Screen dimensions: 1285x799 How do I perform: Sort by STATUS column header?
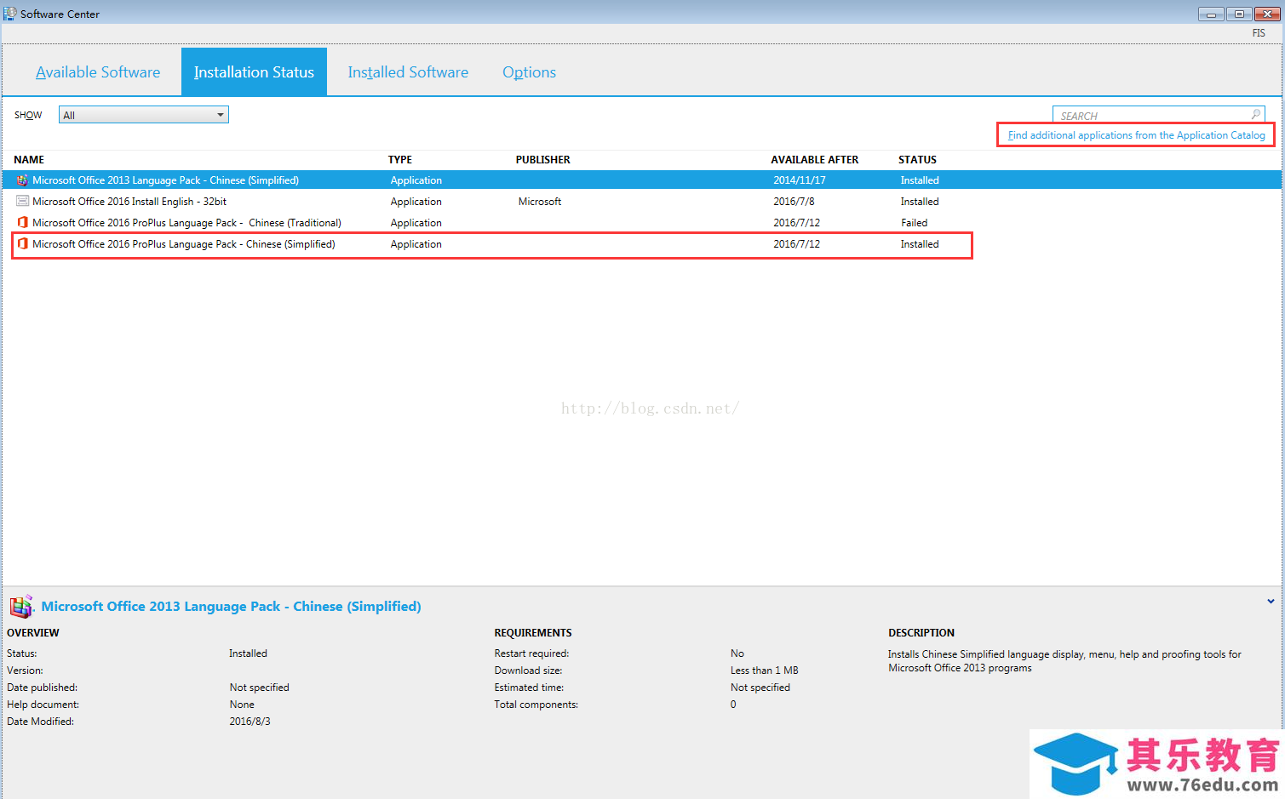click(917, 160)
